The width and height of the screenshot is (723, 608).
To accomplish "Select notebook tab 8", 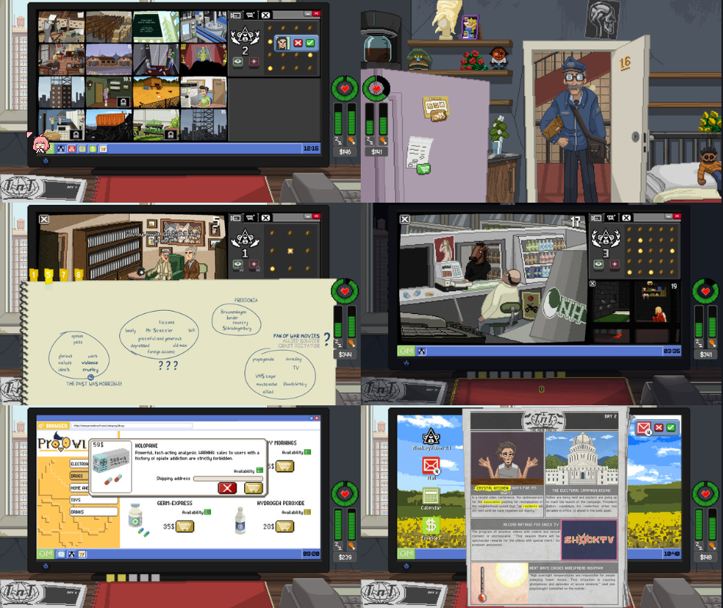I will tap(78, 275).
